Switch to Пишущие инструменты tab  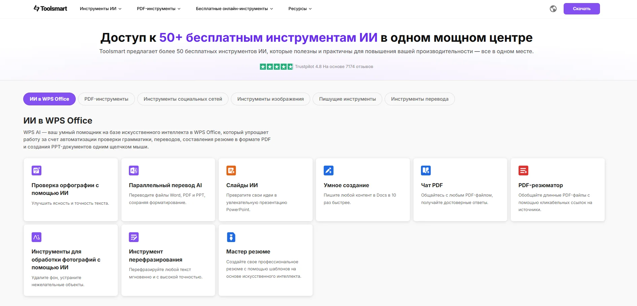click(x=348, y=99)
